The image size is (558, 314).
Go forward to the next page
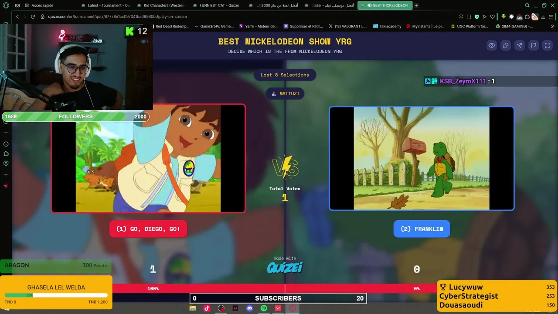point(25,17)
